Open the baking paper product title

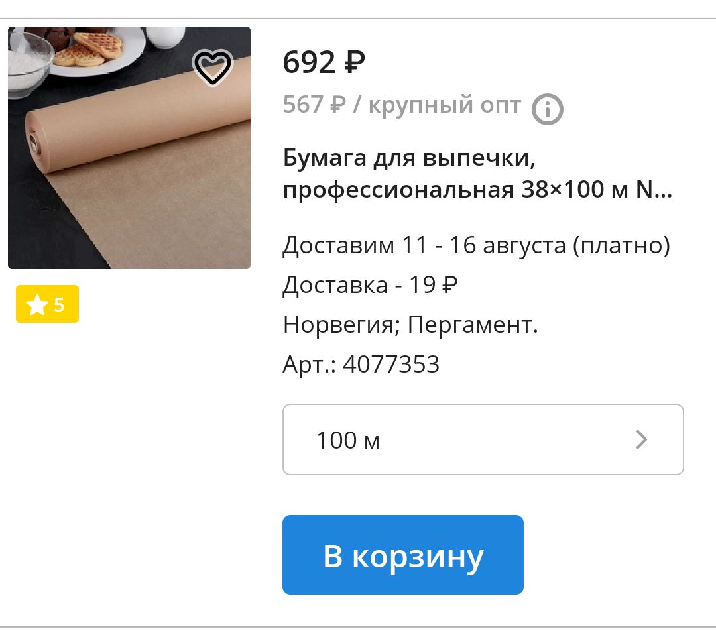pyautogui.click(x=477, y=174)
